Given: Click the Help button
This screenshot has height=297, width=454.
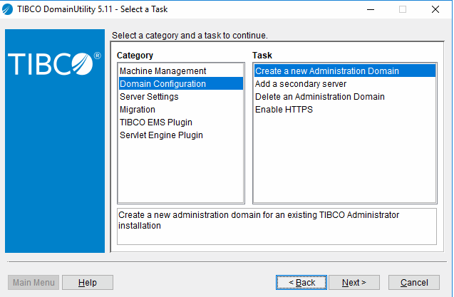Looking at the screenshot, I should 88,283.
